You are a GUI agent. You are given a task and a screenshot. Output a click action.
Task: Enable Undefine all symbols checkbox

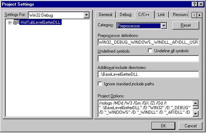pos(150,51)
